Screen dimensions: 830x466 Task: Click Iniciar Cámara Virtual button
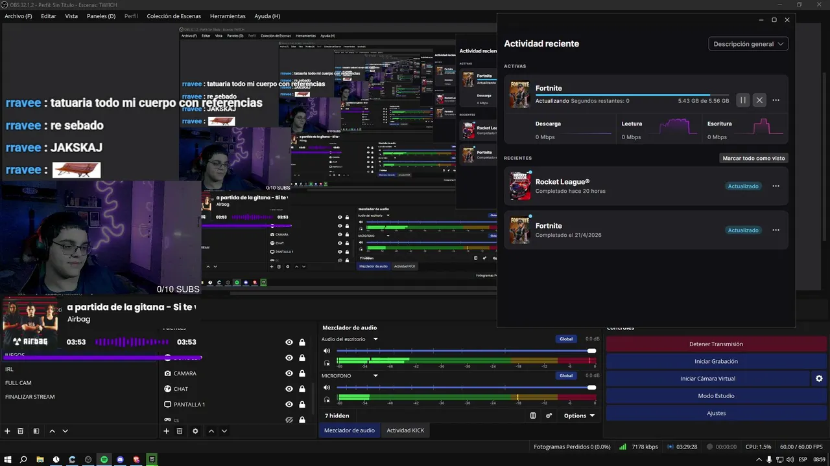coord(707,379)
